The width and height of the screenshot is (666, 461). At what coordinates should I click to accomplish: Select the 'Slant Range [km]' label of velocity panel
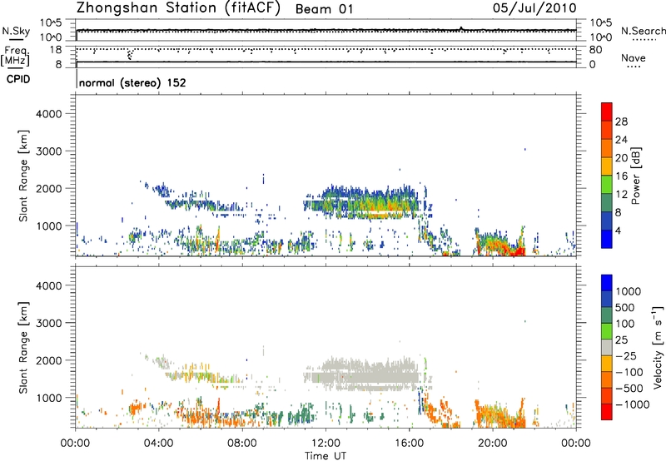pyautogui.click(x=23, y=348)
